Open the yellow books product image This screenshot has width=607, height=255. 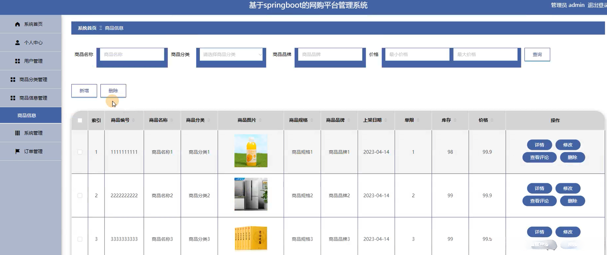coord(251,238)
